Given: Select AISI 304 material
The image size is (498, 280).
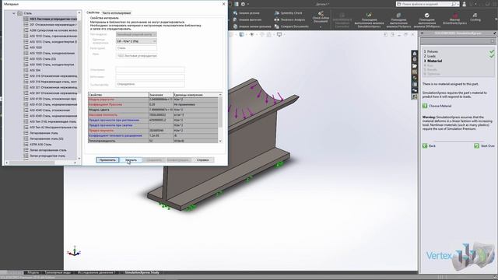Looking at the screenshot, I should click(x=35, y=70).
